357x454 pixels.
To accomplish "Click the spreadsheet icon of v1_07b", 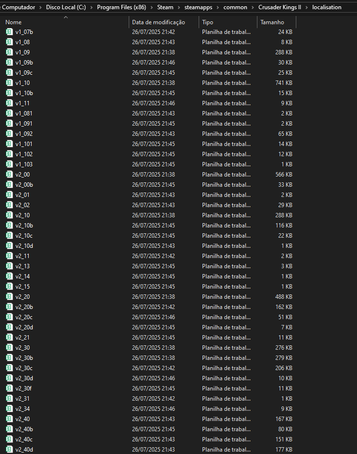I will pos(9,32).
